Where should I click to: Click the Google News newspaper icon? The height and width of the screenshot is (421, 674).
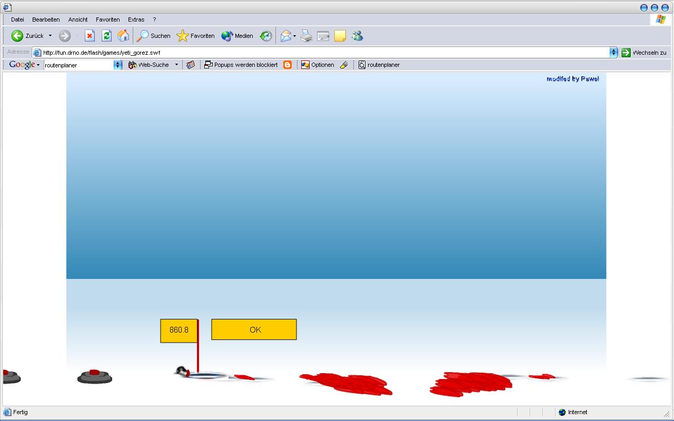coord(191,65)
